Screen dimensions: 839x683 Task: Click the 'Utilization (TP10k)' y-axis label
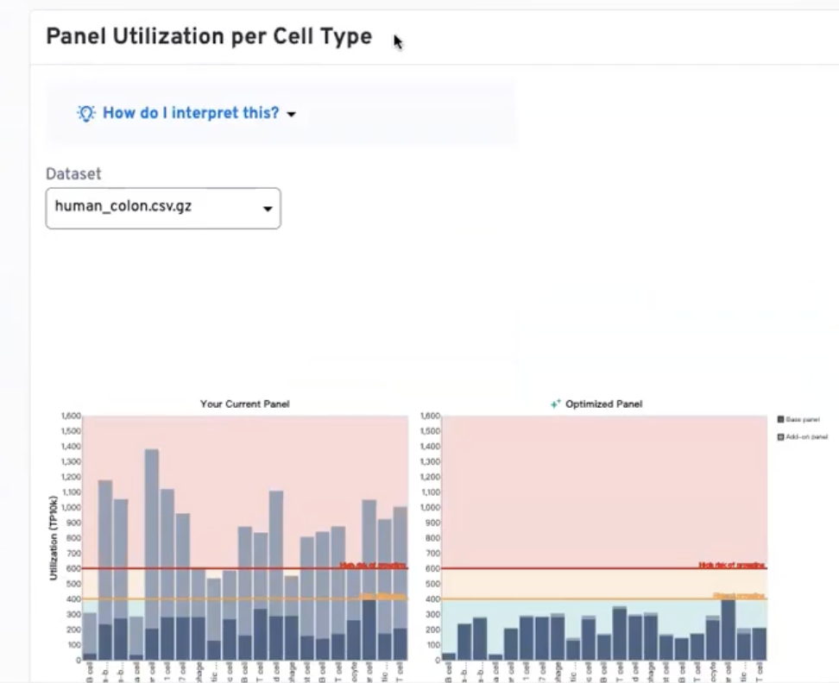54,537
